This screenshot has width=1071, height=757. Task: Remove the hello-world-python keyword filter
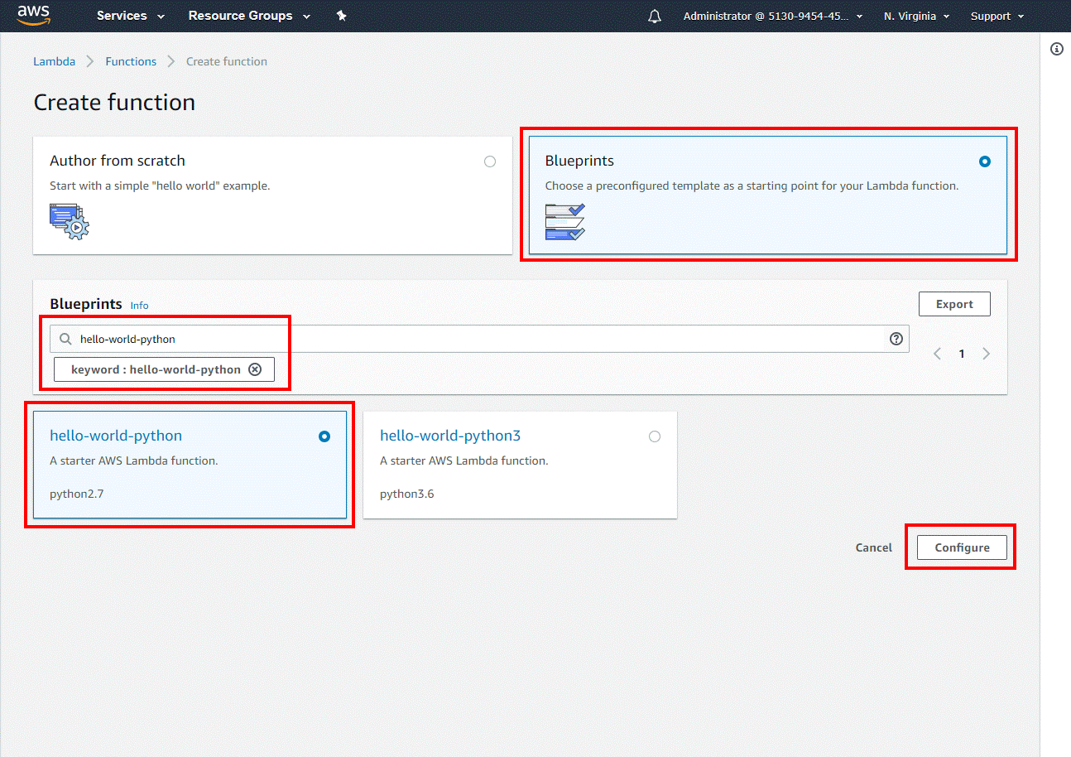click(255, 369)
